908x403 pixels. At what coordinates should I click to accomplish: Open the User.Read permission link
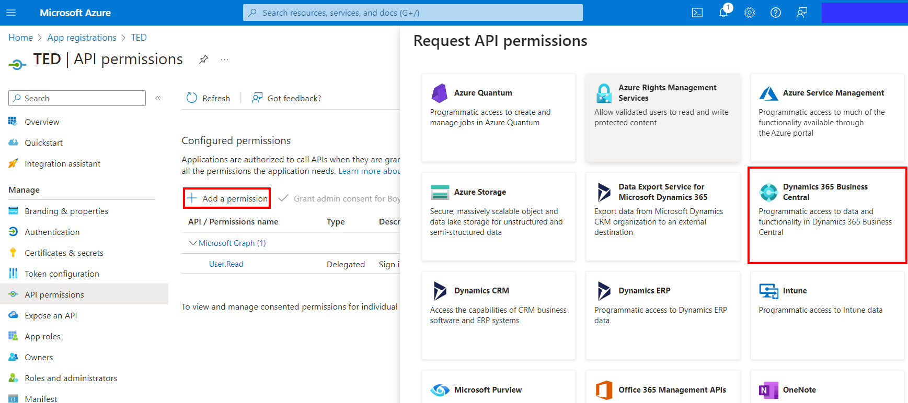[226, 264]
